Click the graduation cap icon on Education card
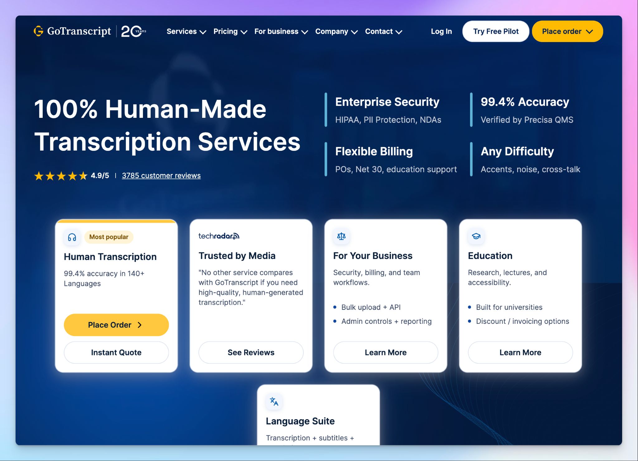 [x=476, y=236]
